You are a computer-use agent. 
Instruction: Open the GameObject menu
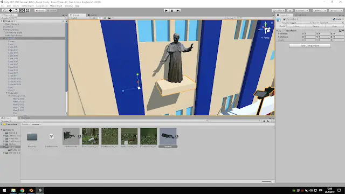click(x=27, y=6)
